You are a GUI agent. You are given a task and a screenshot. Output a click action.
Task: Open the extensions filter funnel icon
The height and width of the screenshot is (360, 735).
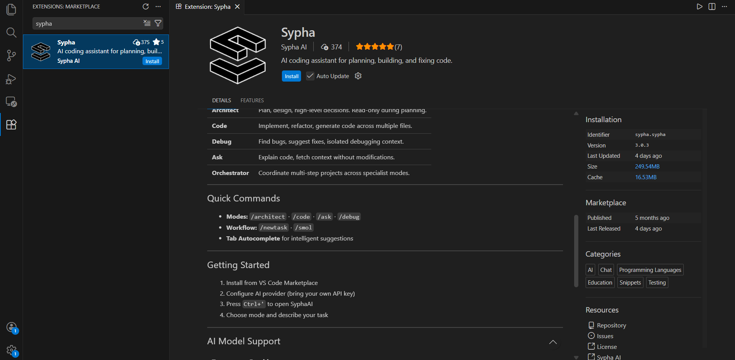pos(158,23)
